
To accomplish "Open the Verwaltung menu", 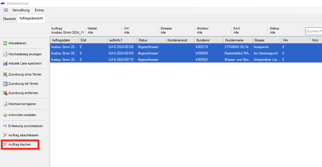I will (21, 10).
